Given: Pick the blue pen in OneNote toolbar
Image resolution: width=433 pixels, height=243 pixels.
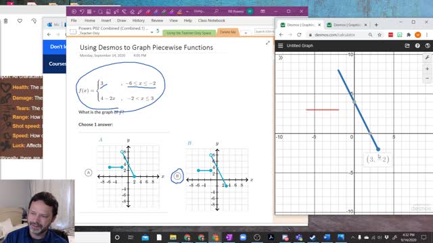Looking at the screenshot, I should (156, 11).
